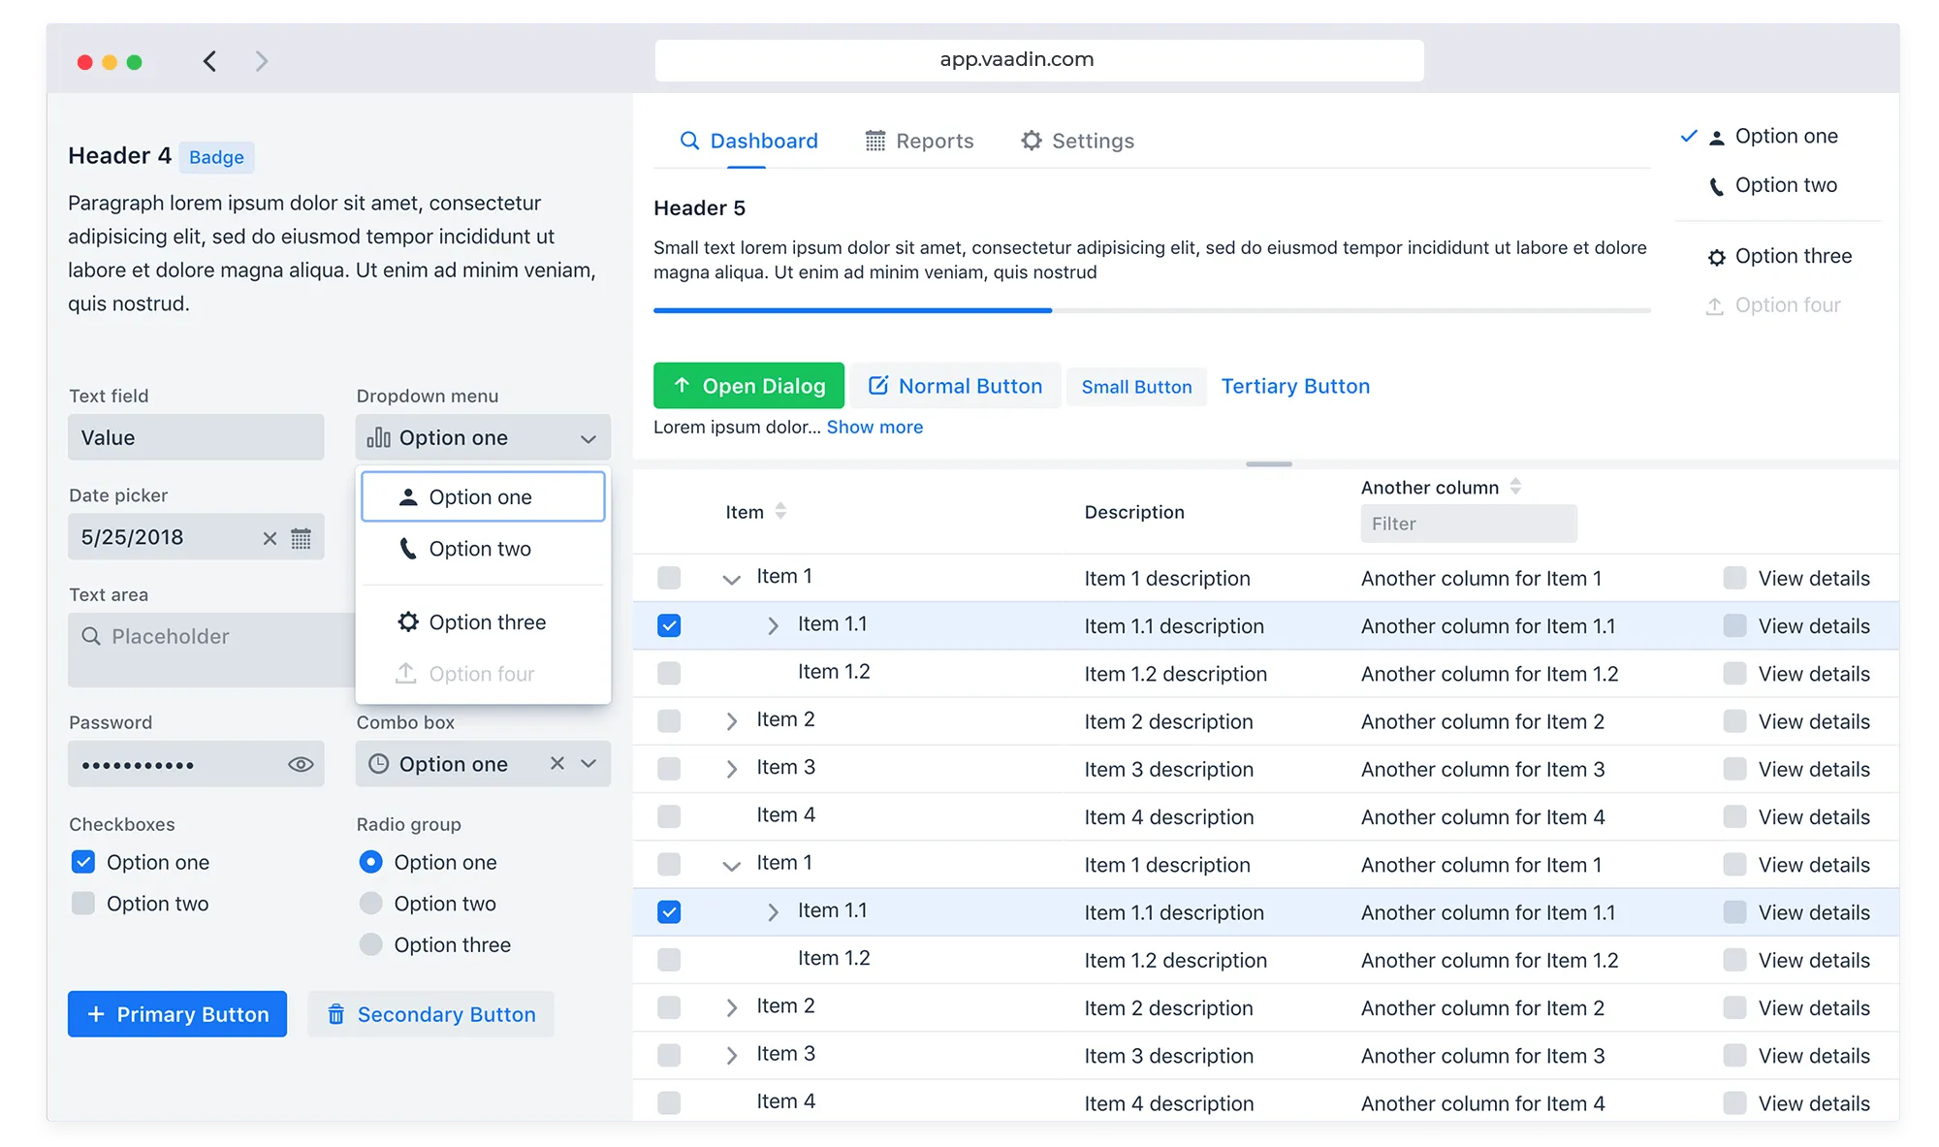
Task: Expand Item 2 tree row
Action: pyautogui.click(x=731, y=719)
